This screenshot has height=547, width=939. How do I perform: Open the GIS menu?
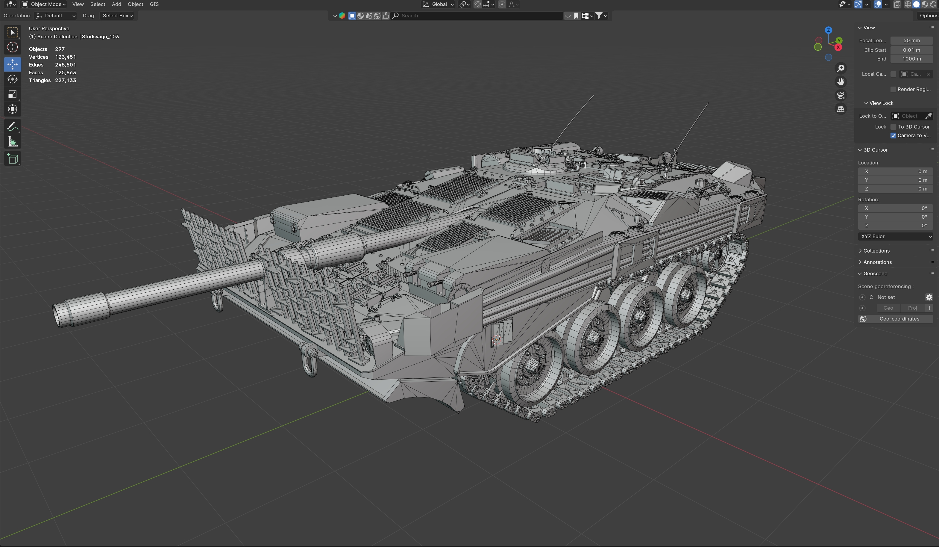click(x=154, y=4)
